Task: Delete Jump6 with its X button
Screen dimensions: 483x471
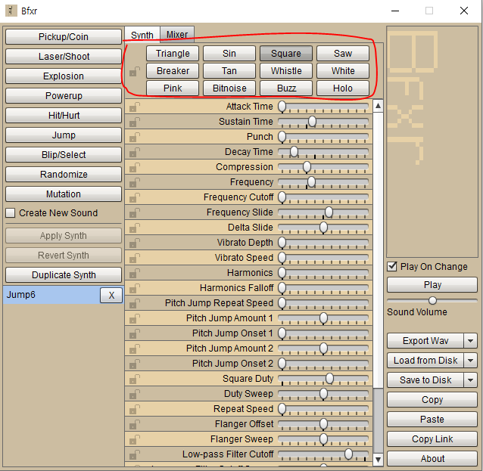Action: (111, 296)
